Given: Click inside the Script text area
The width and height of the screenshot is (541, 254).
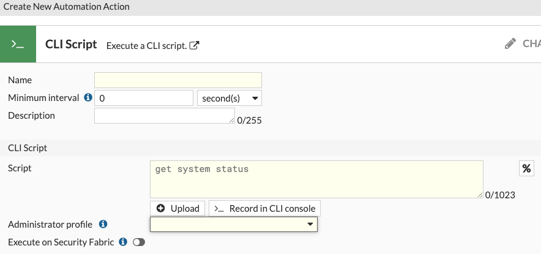Looking at the screenshot, I should click(316, 179).
